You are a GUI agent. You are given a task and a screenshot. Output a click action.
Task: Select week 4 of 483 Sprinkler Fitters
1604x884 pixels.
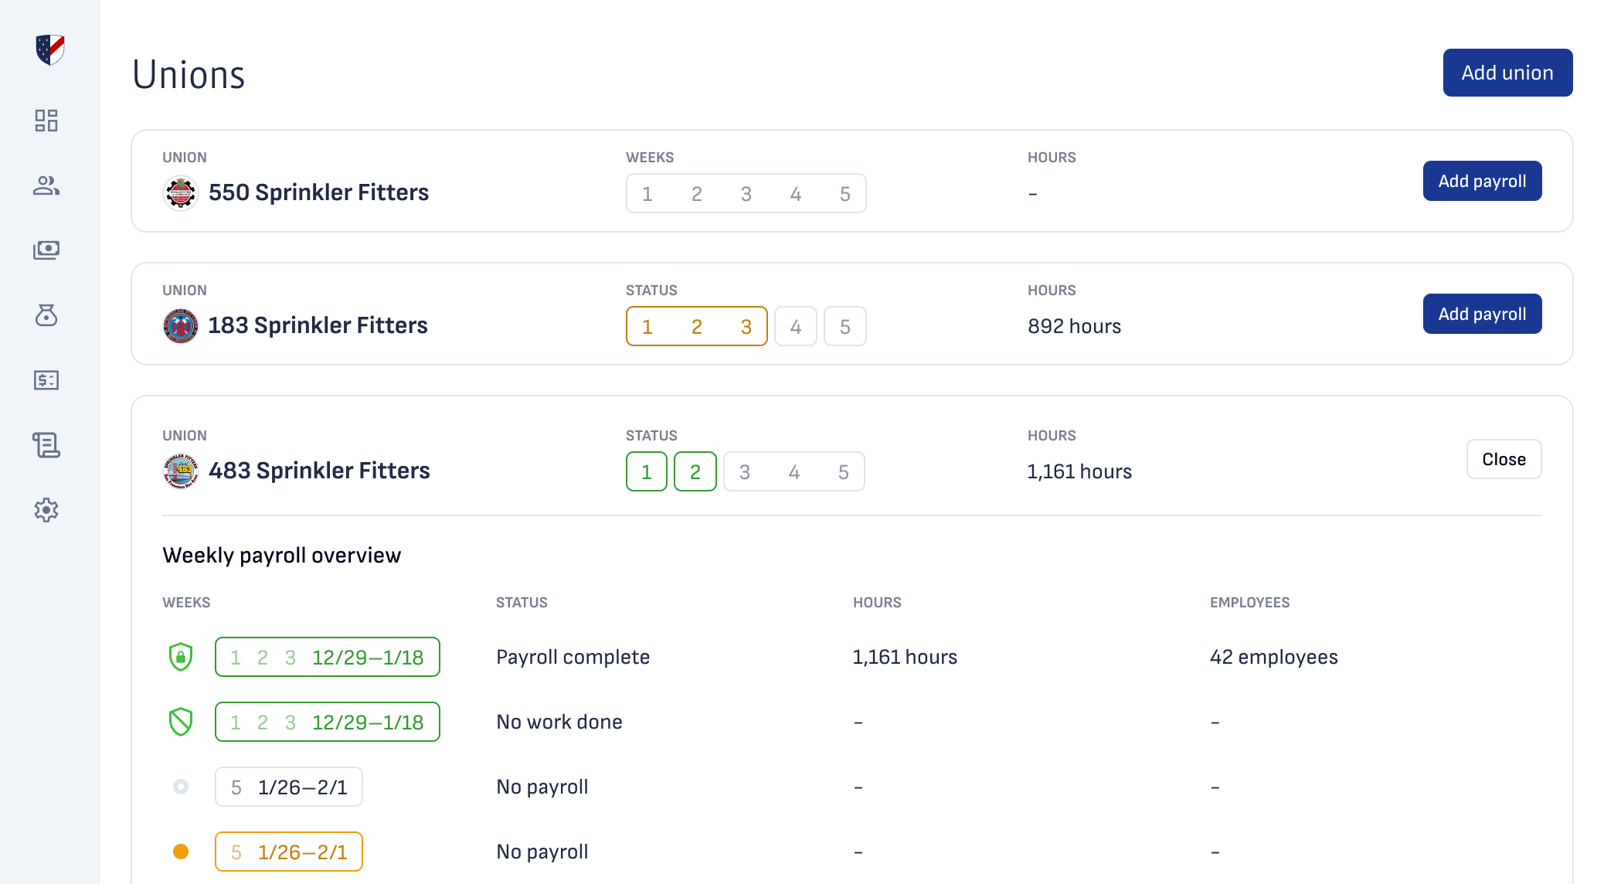[x=794, y=472]
